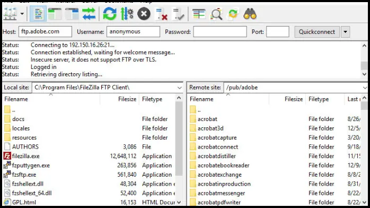Click the Password input field
This screenshot has height=208, width=370.
point(220,32)
